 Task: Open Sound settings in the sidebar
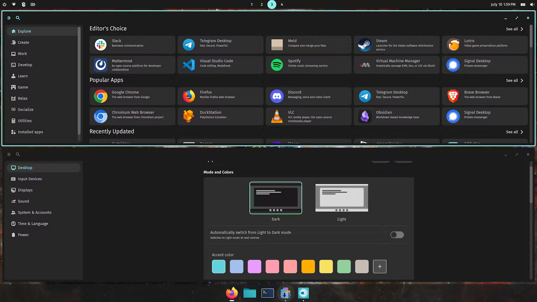23,201
